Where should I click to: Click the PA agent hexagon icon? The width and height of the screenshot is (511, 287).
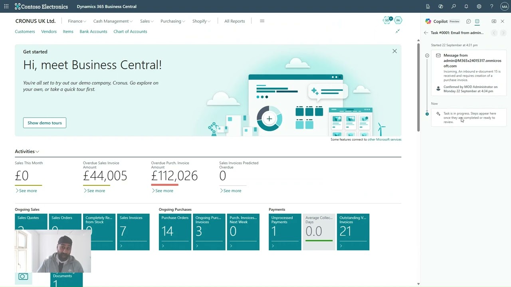[398, 20]
